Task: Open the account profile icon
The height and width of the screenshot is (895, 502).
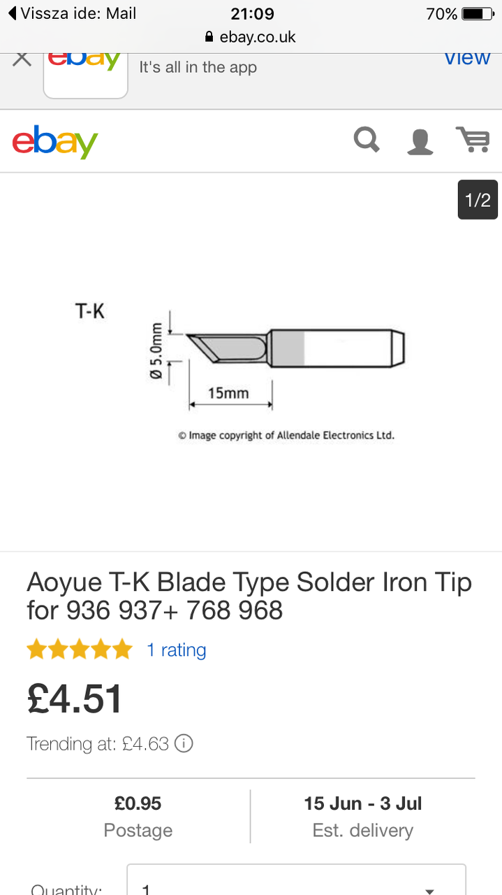Action: coord(420,141)
